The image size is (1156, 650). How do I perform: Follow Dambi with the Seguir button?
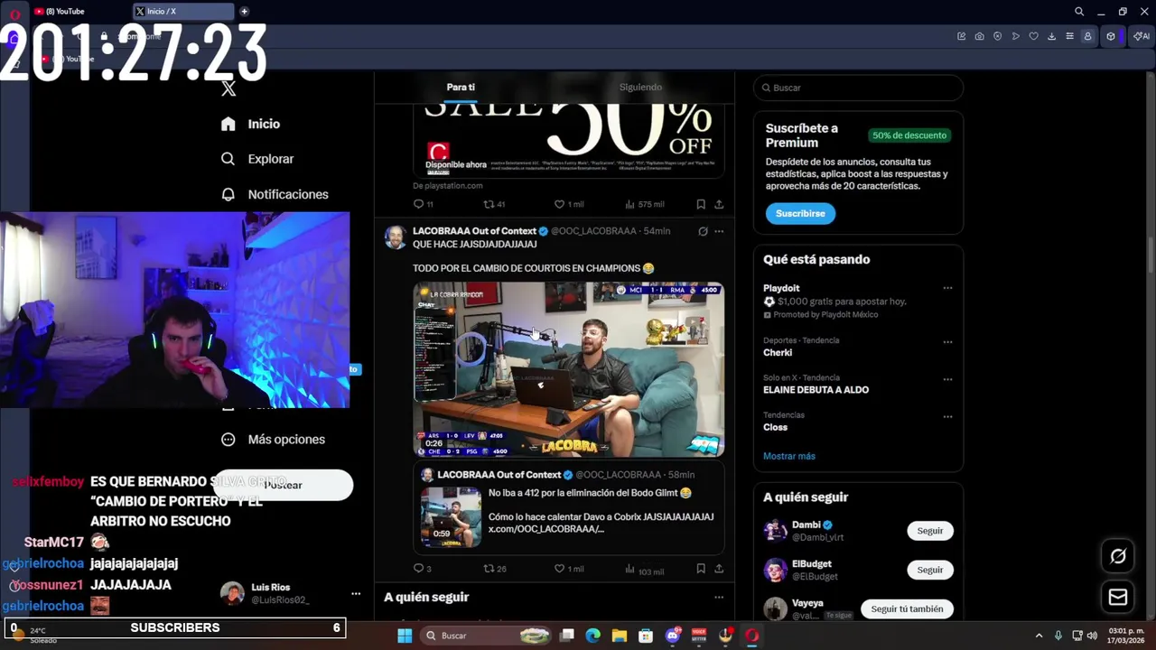(x=930, y=531)
